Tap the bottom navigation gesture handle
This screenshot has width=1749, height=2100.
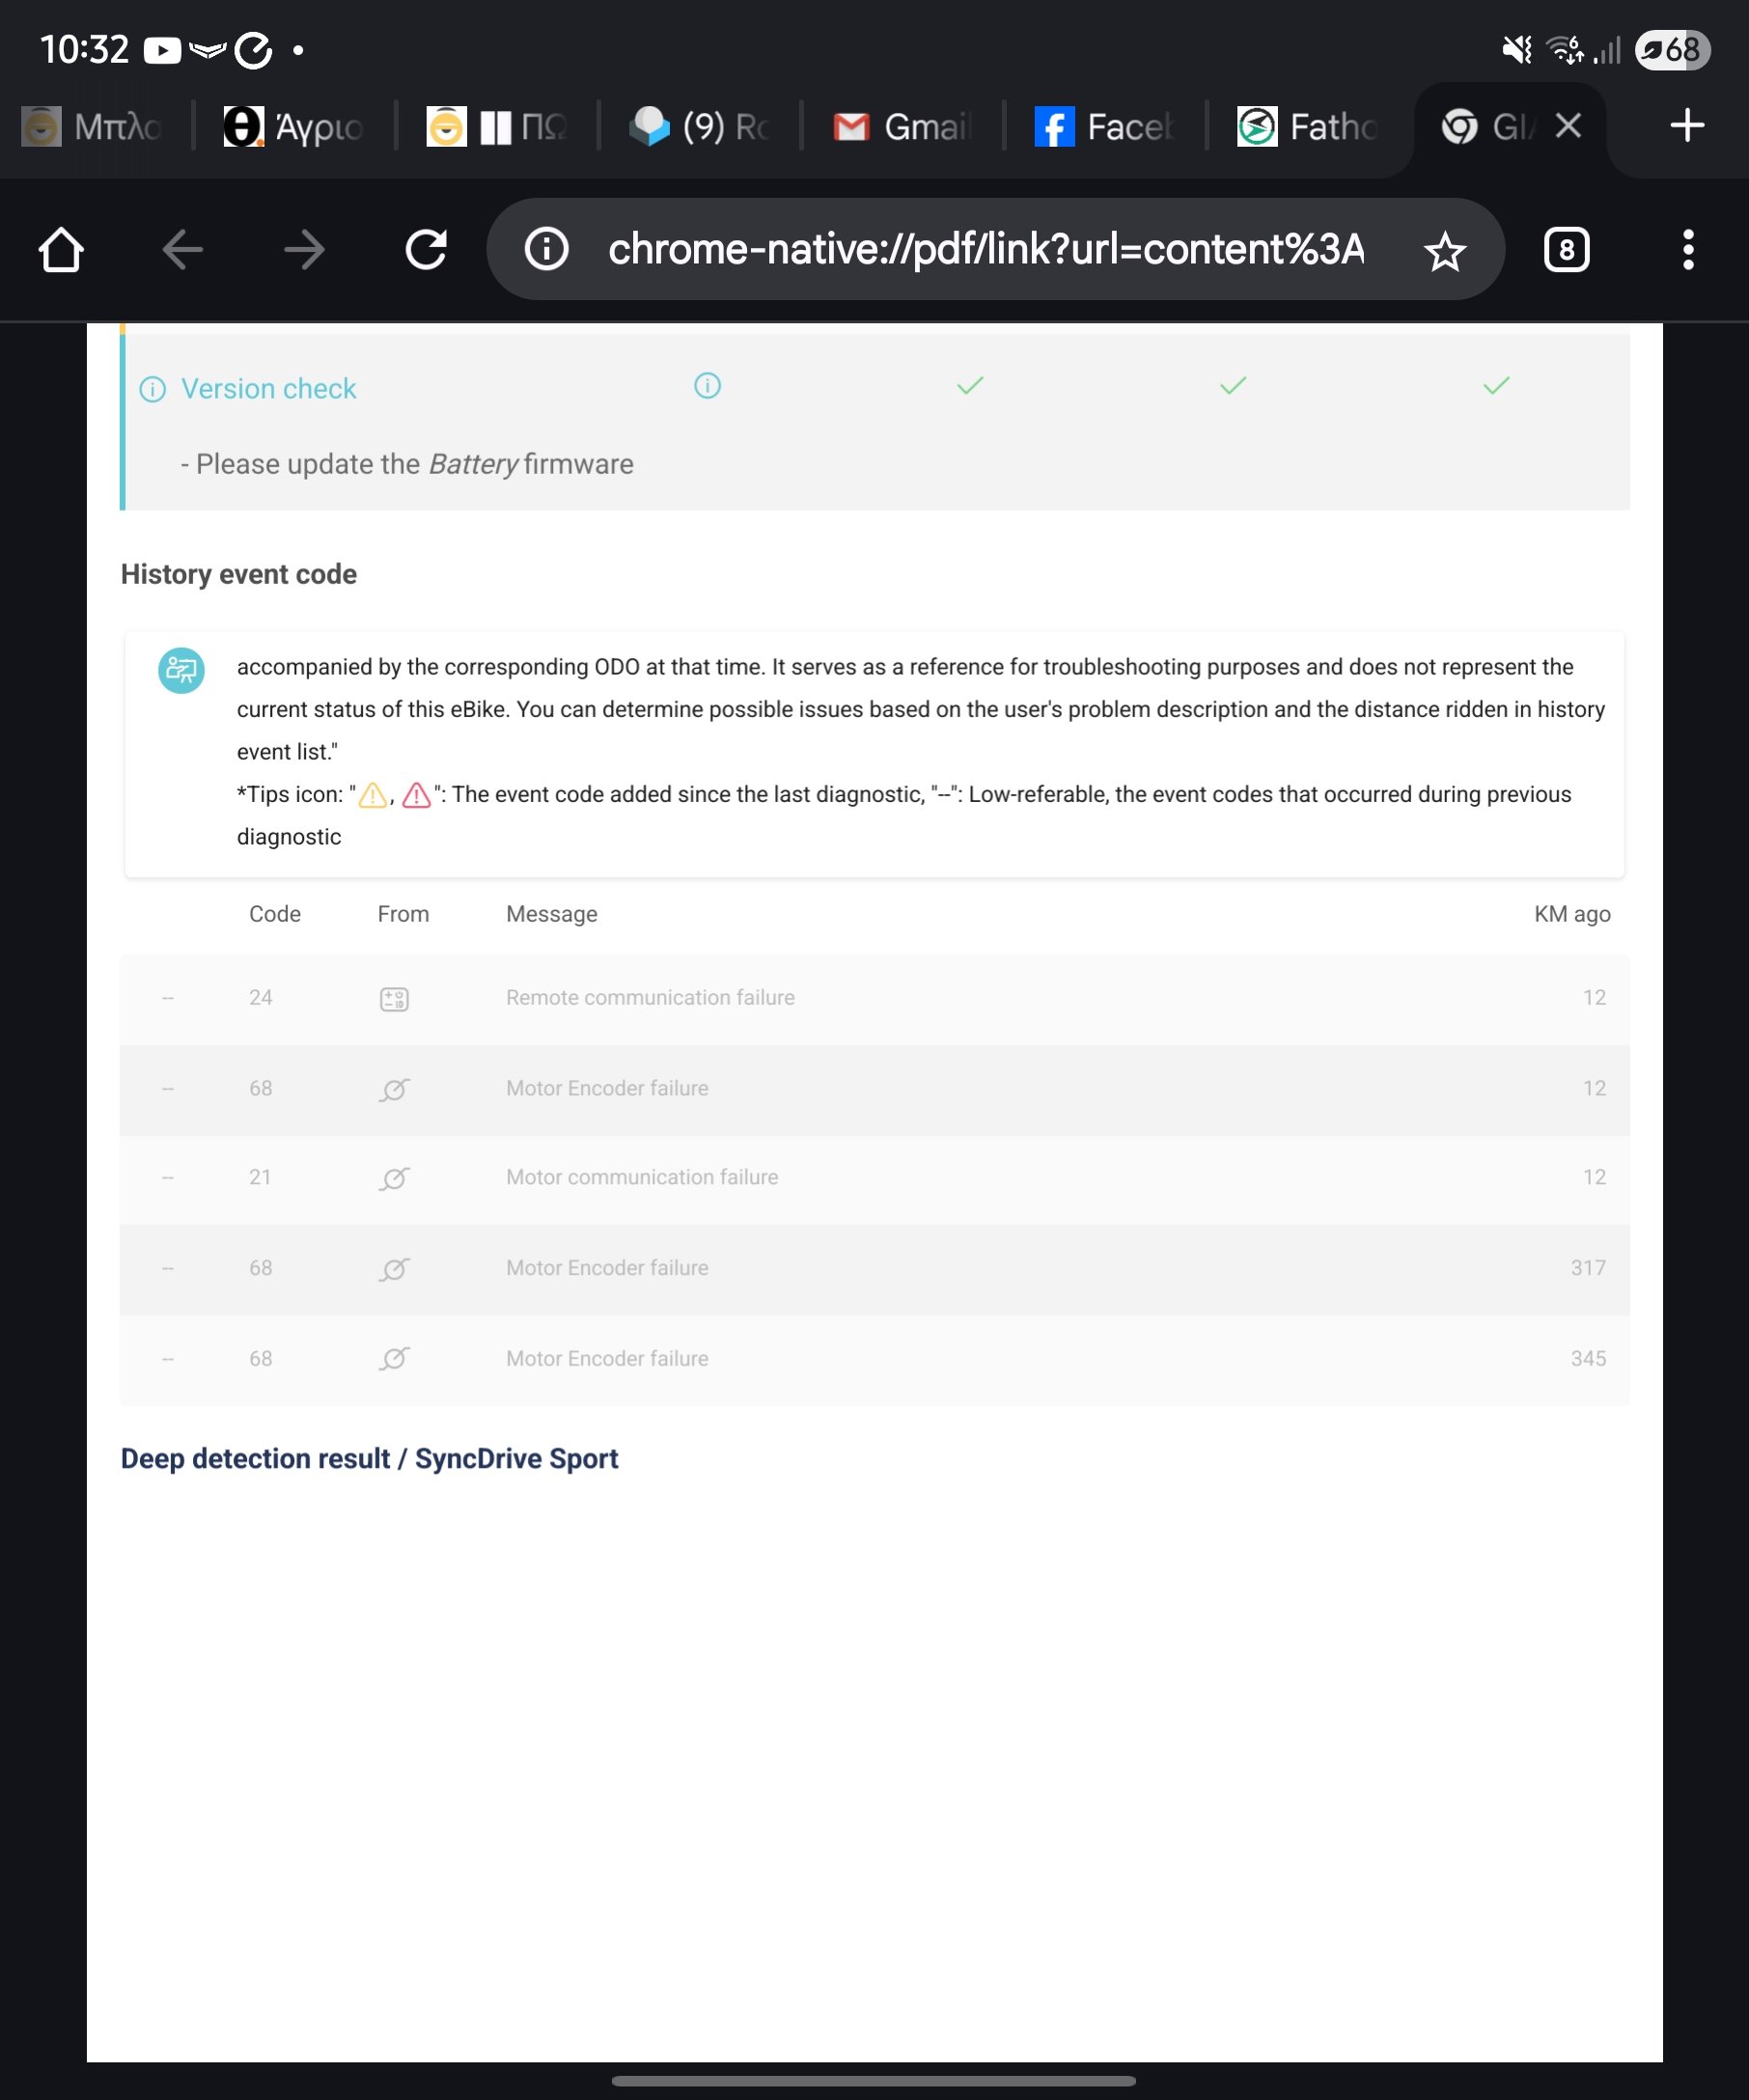click(873, 2080)
